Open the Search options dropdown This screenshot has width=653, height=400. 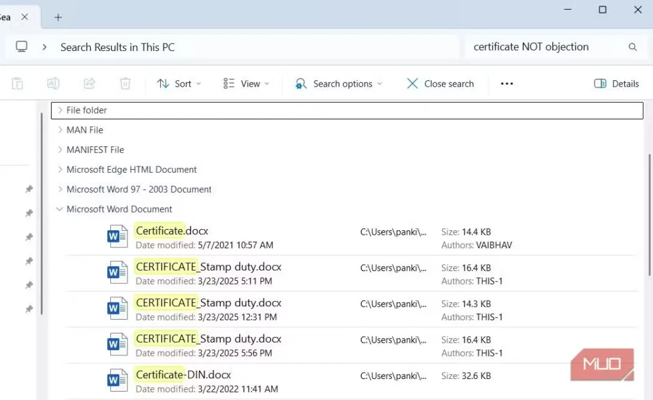(x=339, y=84)
